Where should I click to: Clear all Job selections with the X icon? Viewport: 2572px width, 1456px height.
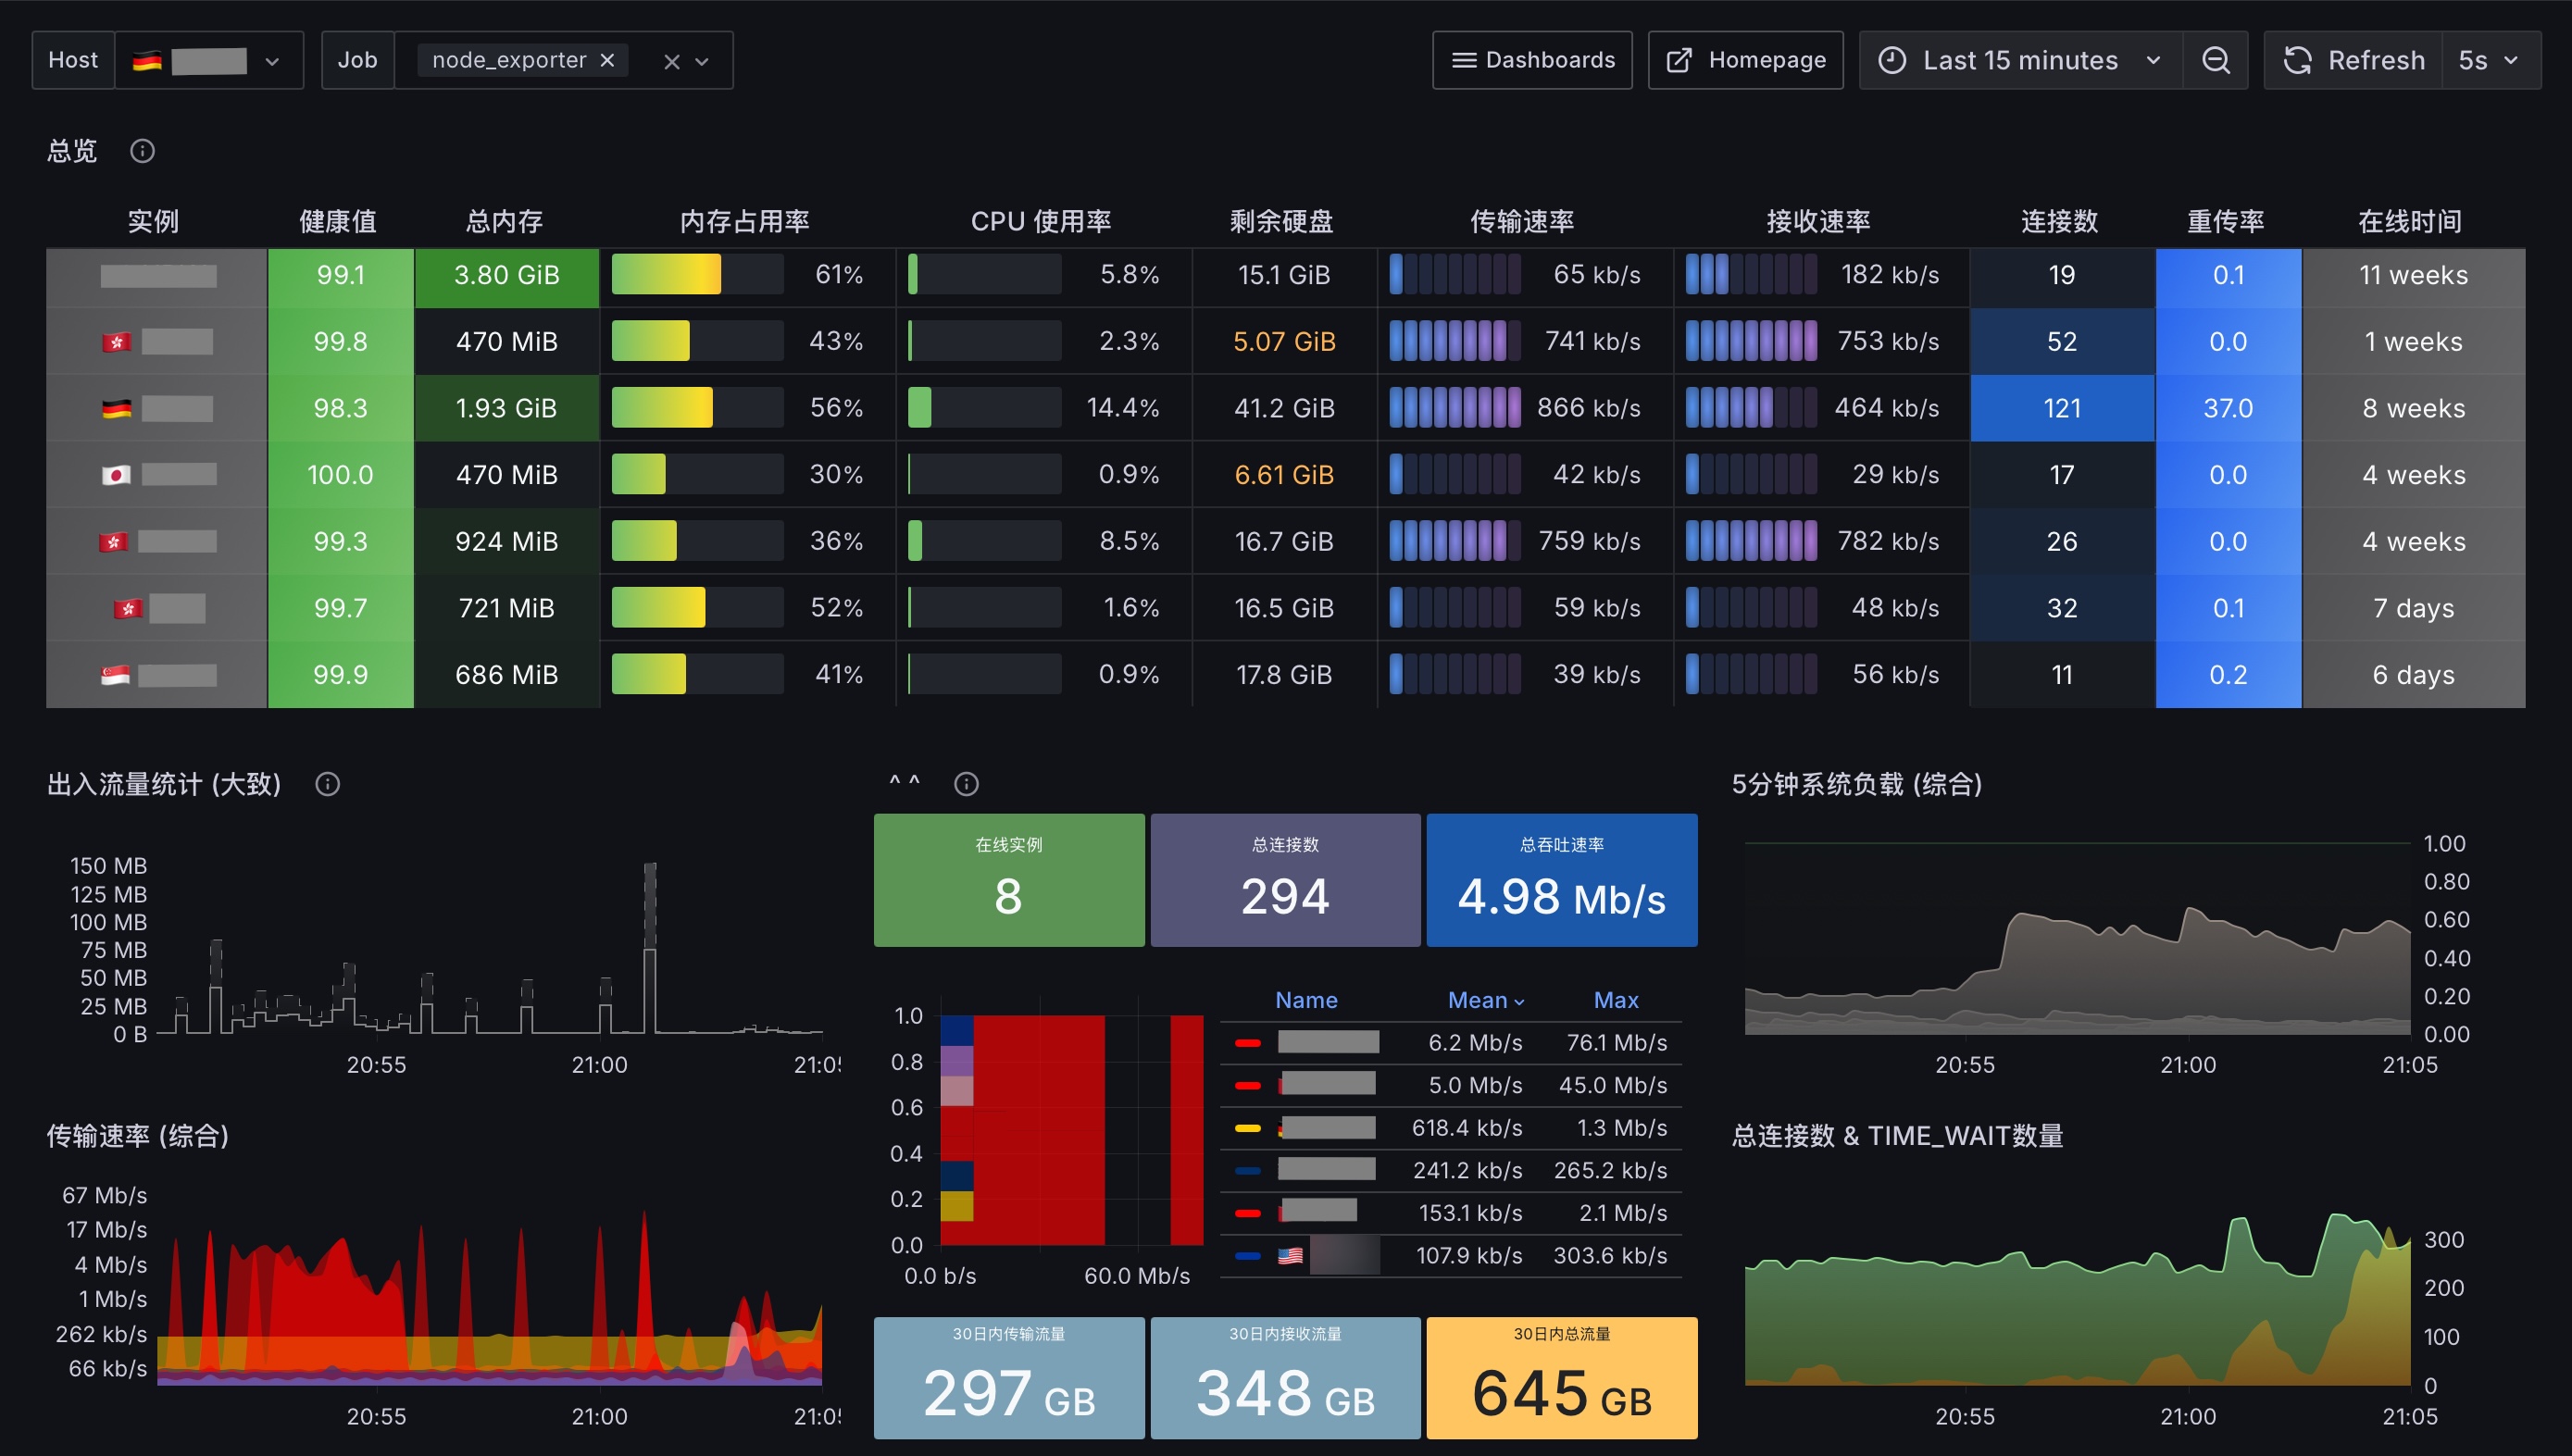[672, 62]
